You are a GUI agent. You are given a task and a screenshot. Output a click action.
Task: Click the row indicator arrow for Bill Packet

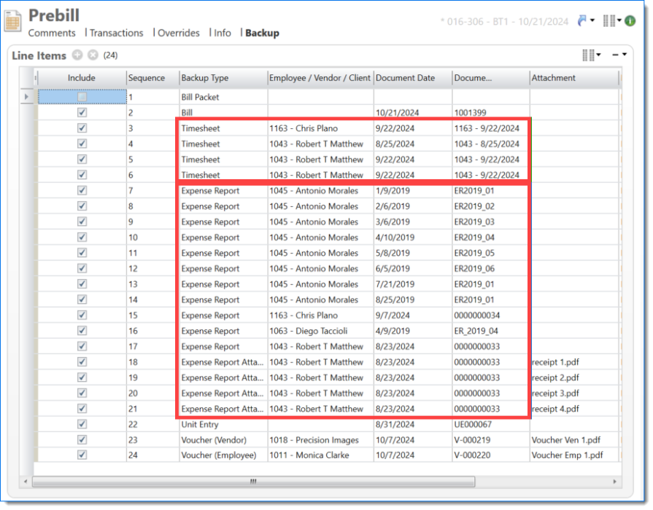point(28,97)
